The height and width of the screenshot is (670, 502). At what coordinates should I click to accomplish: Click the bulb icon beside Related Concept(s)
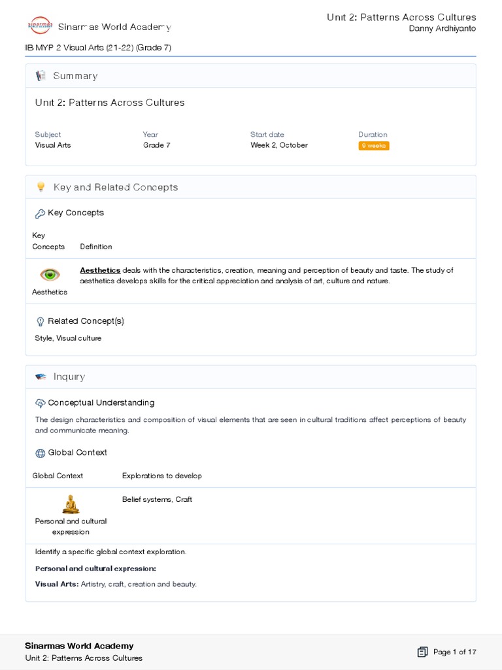coord(40,321)
